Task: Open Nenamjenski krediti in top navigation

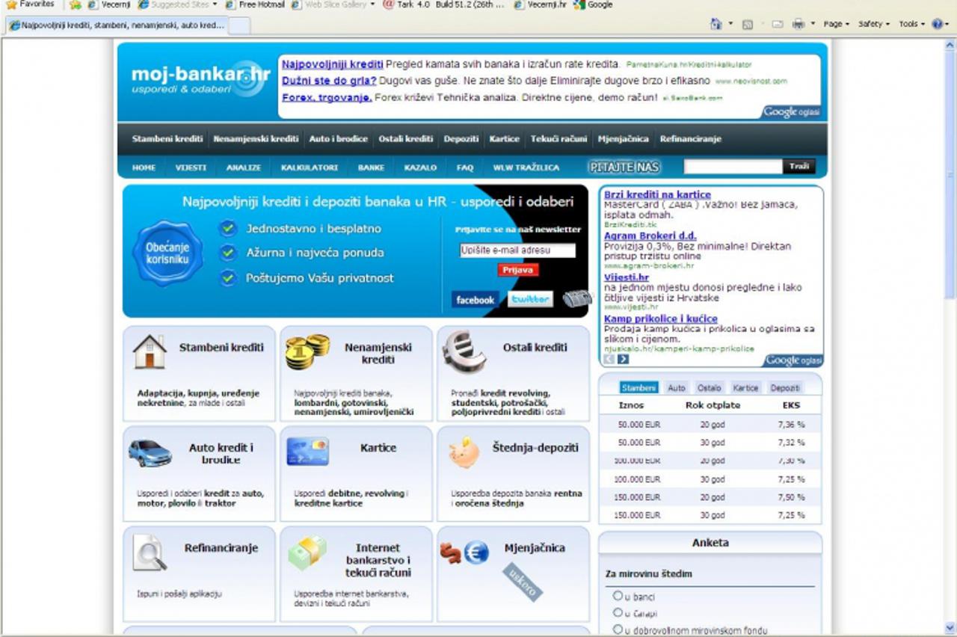Action: pos(256,139)
